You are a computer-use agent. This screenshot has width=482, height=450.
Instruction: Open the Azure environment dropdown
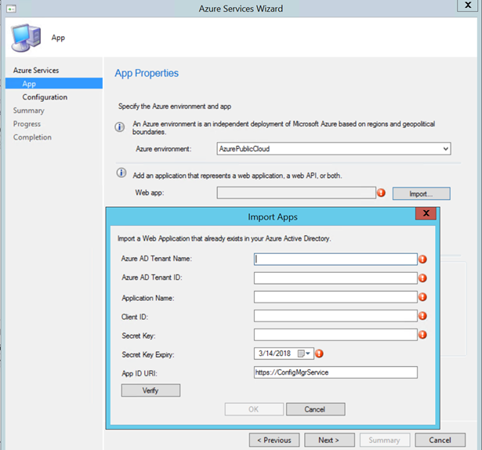point(446,149)
